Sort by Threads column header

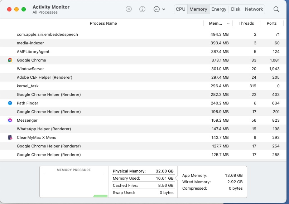pyautogui.click(x=246, y=23)
